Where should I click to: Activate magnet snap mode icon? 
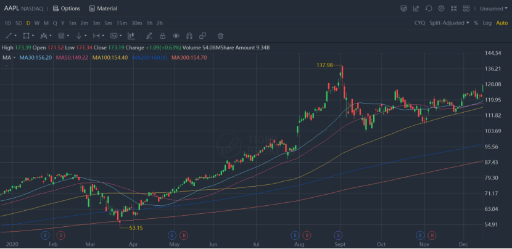pyautogui.click(x=189, y=36)
